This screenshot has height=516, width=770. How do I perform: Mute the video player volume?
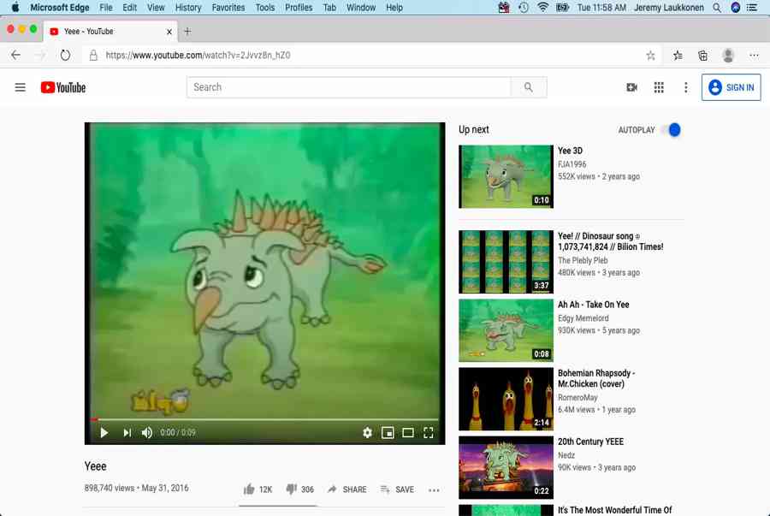coord(147,433)
